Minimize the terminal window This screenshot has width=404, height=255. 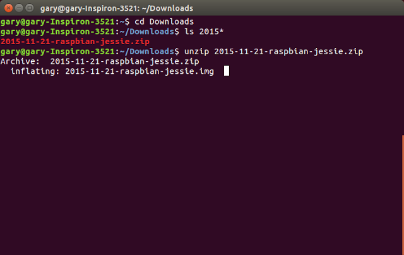click(19, 8)
